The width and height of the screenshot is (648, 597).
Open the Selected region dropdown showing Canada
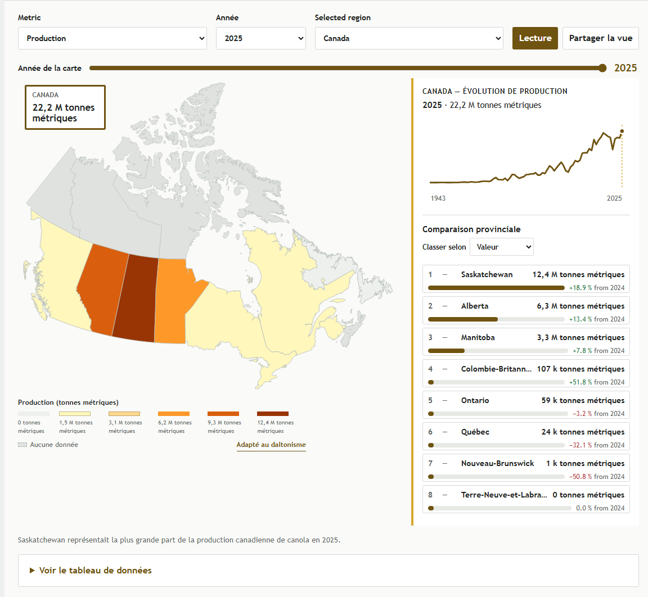(x=409, y=38)
